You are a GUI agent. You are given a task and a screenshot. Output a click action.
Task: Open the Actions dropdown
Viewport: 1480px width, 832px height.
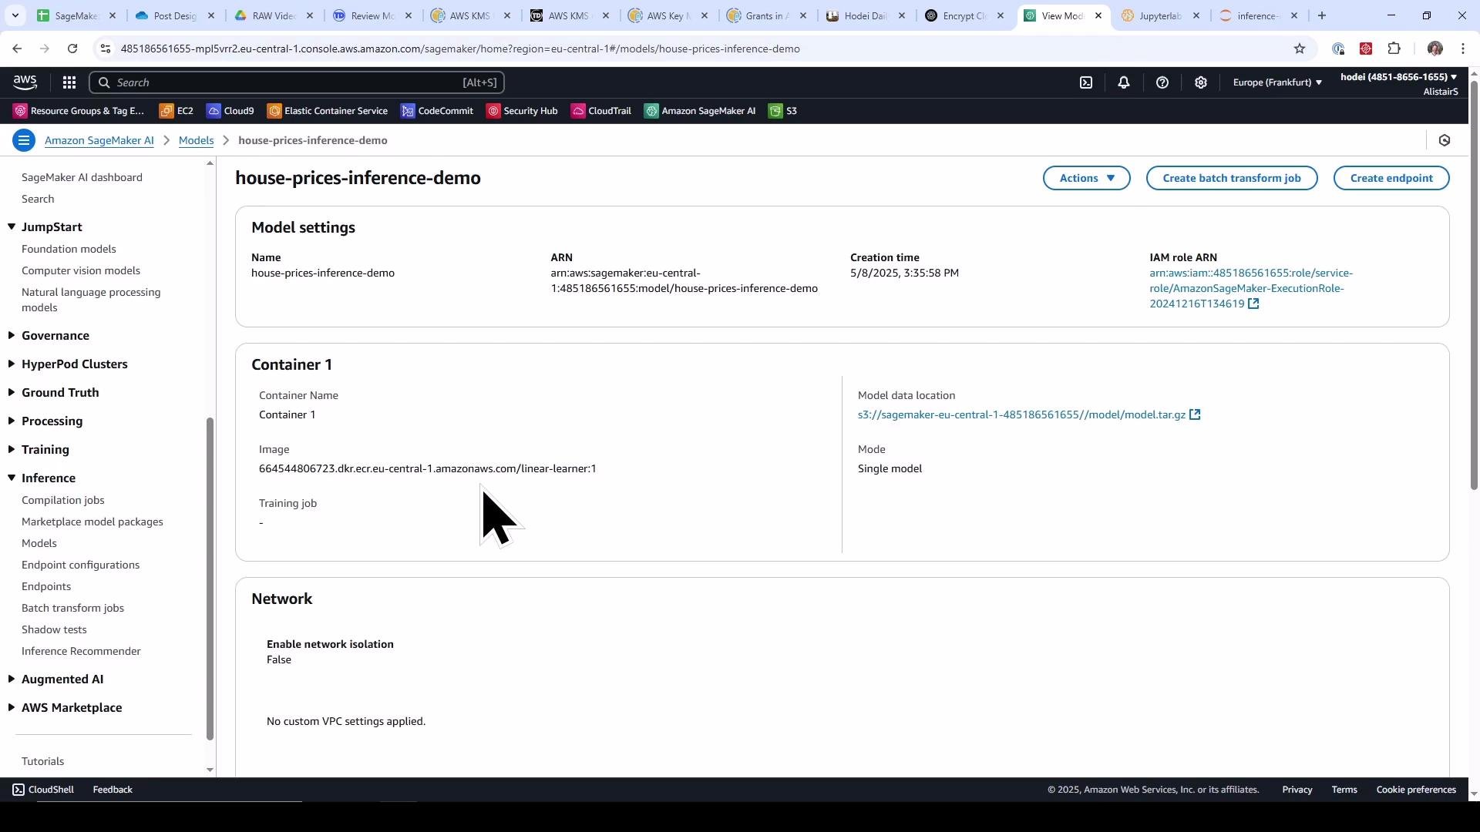[x=1087, y=178]
